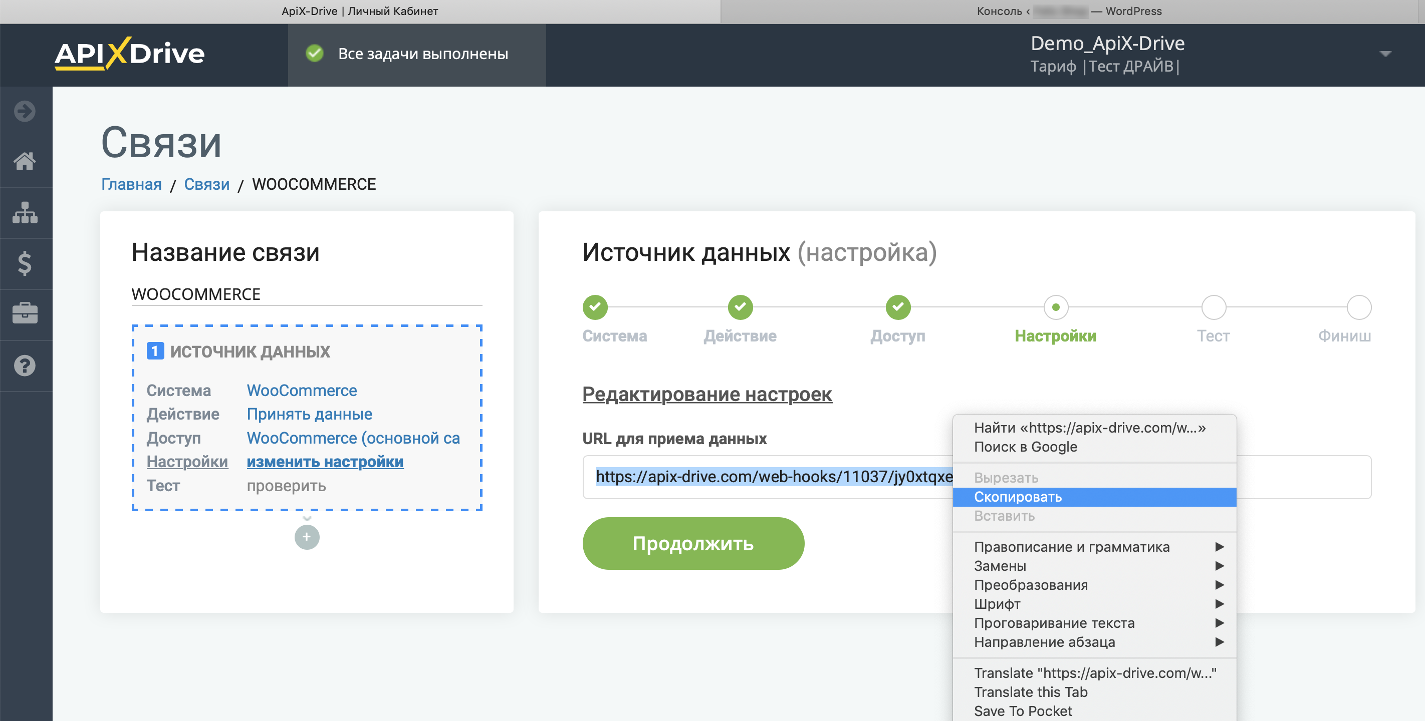Expand the Преобразования submenu
1425x721 pixels.
pos(1094,584)
